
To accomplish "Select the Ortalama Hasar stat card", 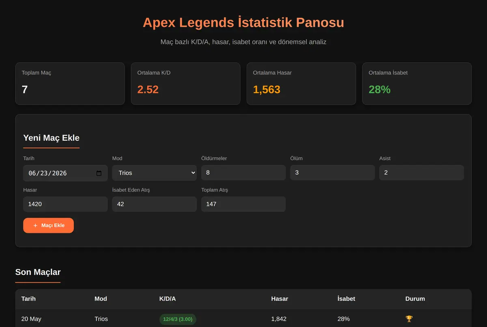I will tap(301, 84).
